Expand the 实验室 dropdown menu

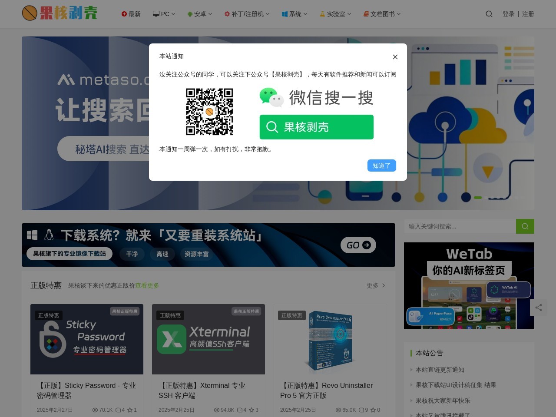click(x=335, y=14)
